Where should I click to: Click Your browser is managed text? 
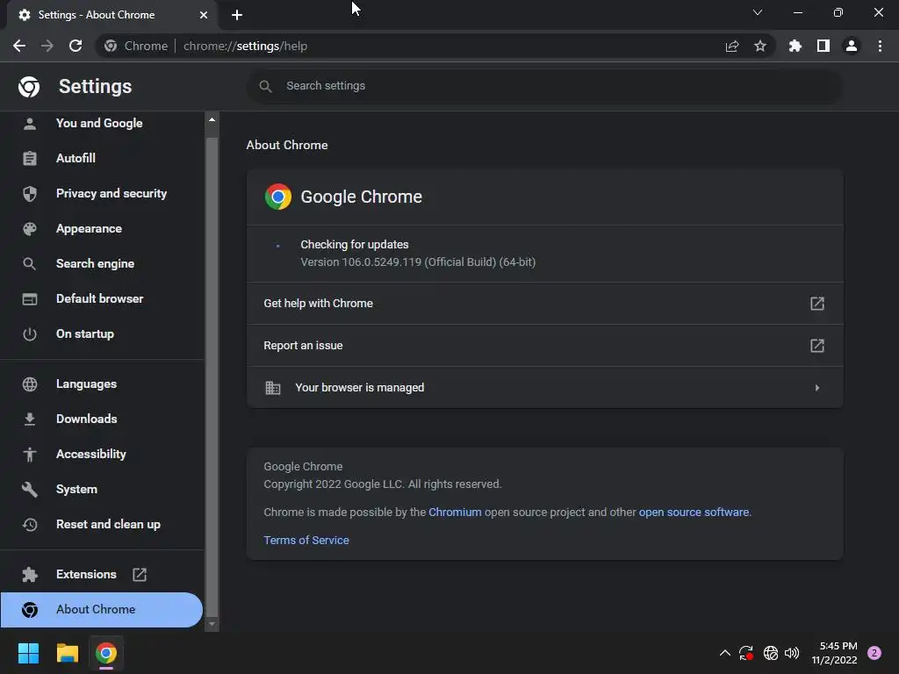point(359,388)
